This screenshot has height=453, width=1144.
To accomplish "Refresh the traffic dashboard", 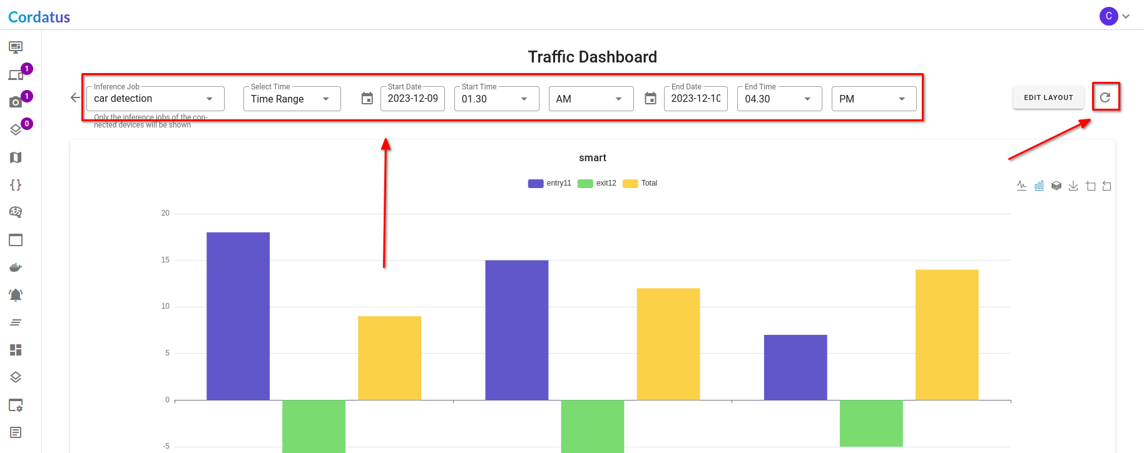I will 1105,97.
